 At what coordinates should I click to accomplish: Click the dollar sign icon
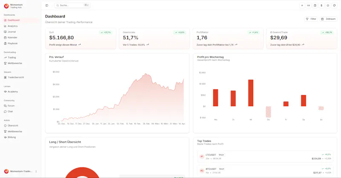(321, 6)
